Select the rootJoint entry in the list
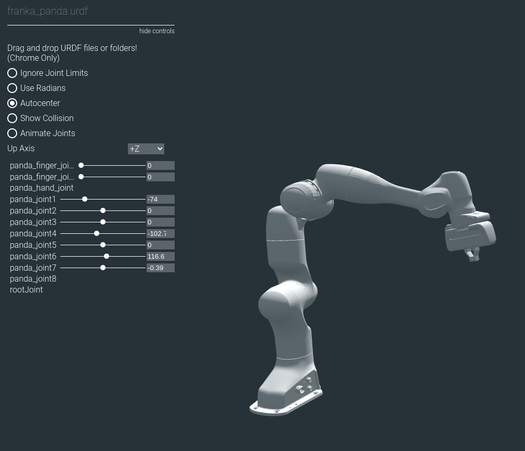Screen dimensions: 525x451 point(26,289)
